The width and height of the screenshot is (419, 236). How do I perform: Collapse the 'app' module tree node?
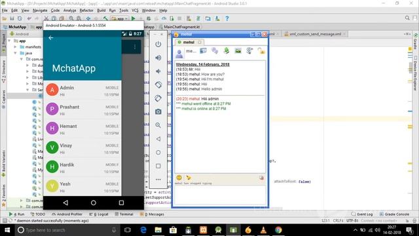point(10,41)
